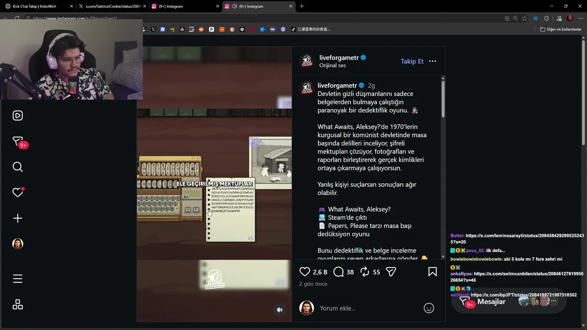Open ankafiyuu's x.com link in chat
This screenshot has height=330, width=587.
(x=517, y=277)
